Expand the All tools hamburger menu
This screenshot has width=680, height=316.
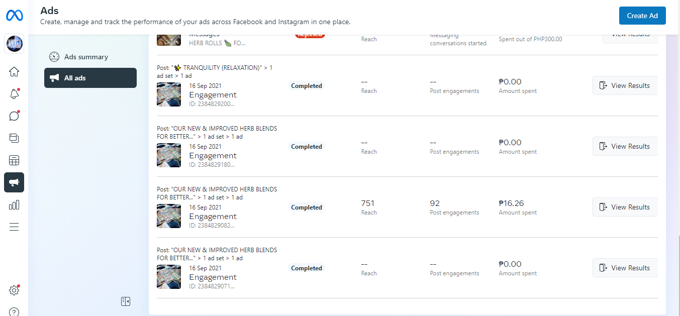click(14, 227)
